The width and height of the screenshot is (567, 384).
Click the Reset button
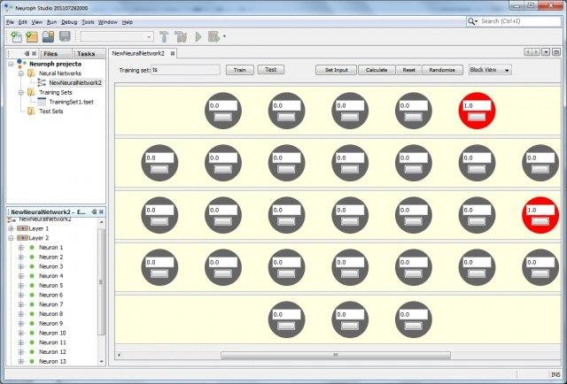[409, 70]
